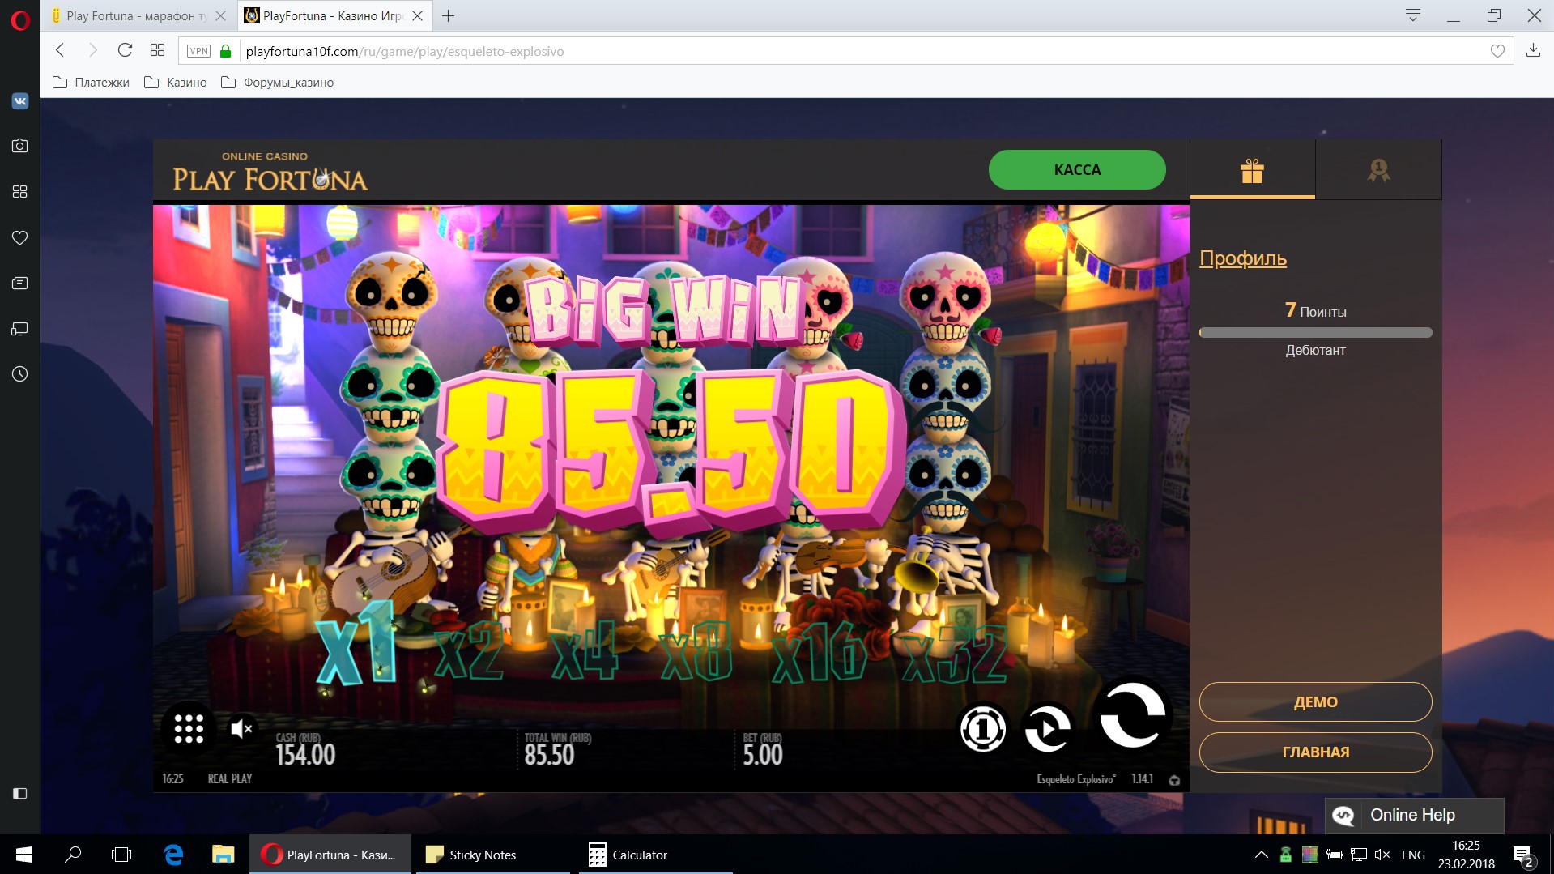Viewport: 1554px width, 874px height.
Task: Open the Snapshot camera tool in sidebar
Action: click(20, 146)
